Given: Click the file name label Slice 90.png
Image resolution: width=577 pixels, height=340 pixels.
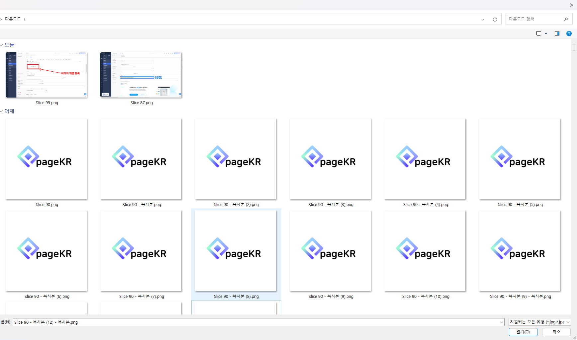Looking at the screenshot, I should [x=47, y=205].
